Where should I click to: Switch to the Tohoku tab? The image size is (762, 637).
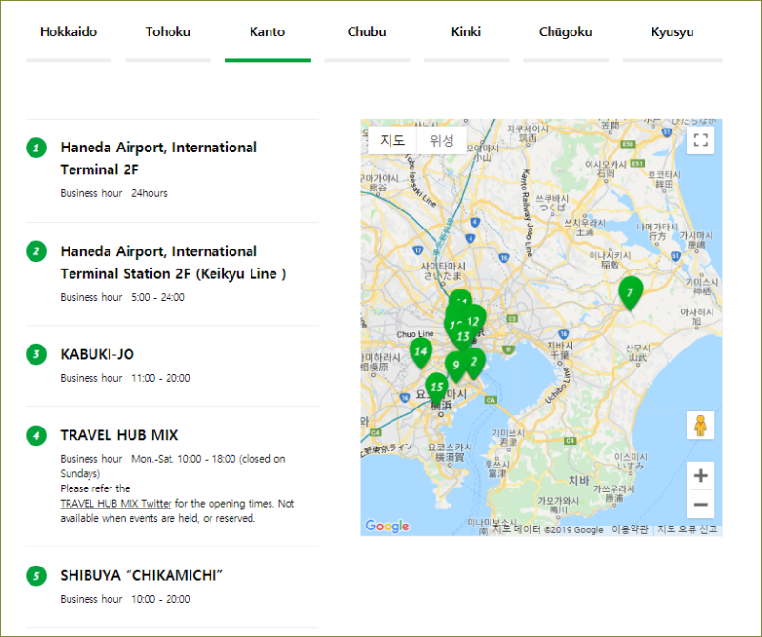168,32
